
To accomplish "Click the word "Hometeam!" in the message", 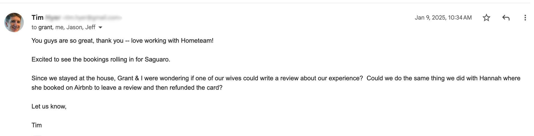I will [197, 41].
